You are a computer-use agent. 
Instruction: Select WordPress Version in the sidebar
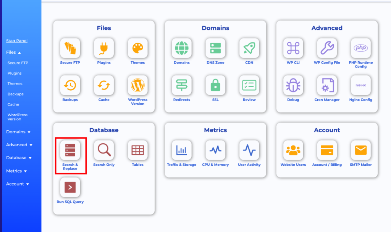click(x=17, y=117)
